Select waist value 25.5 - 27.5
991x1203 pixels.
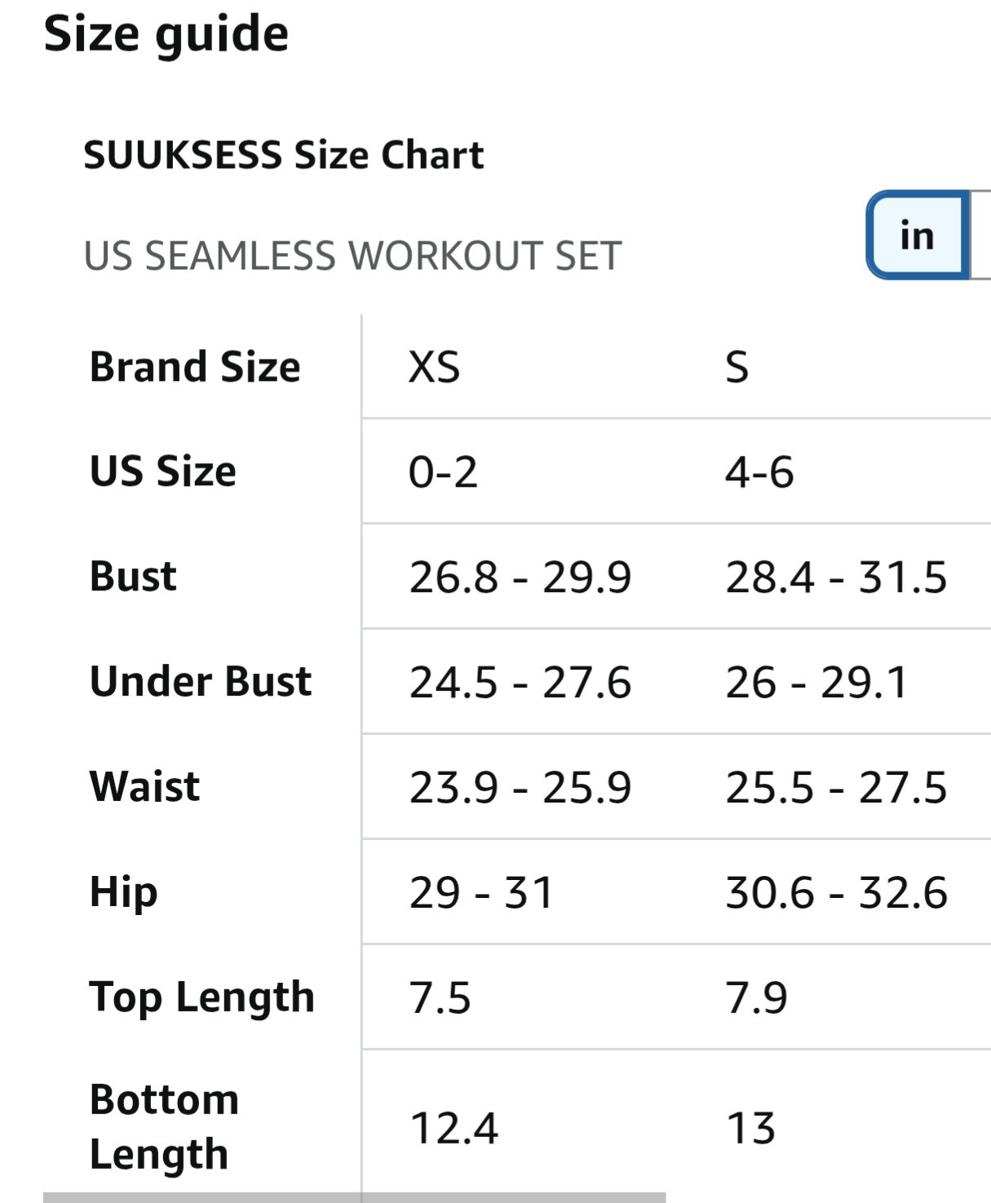point(836,788)
